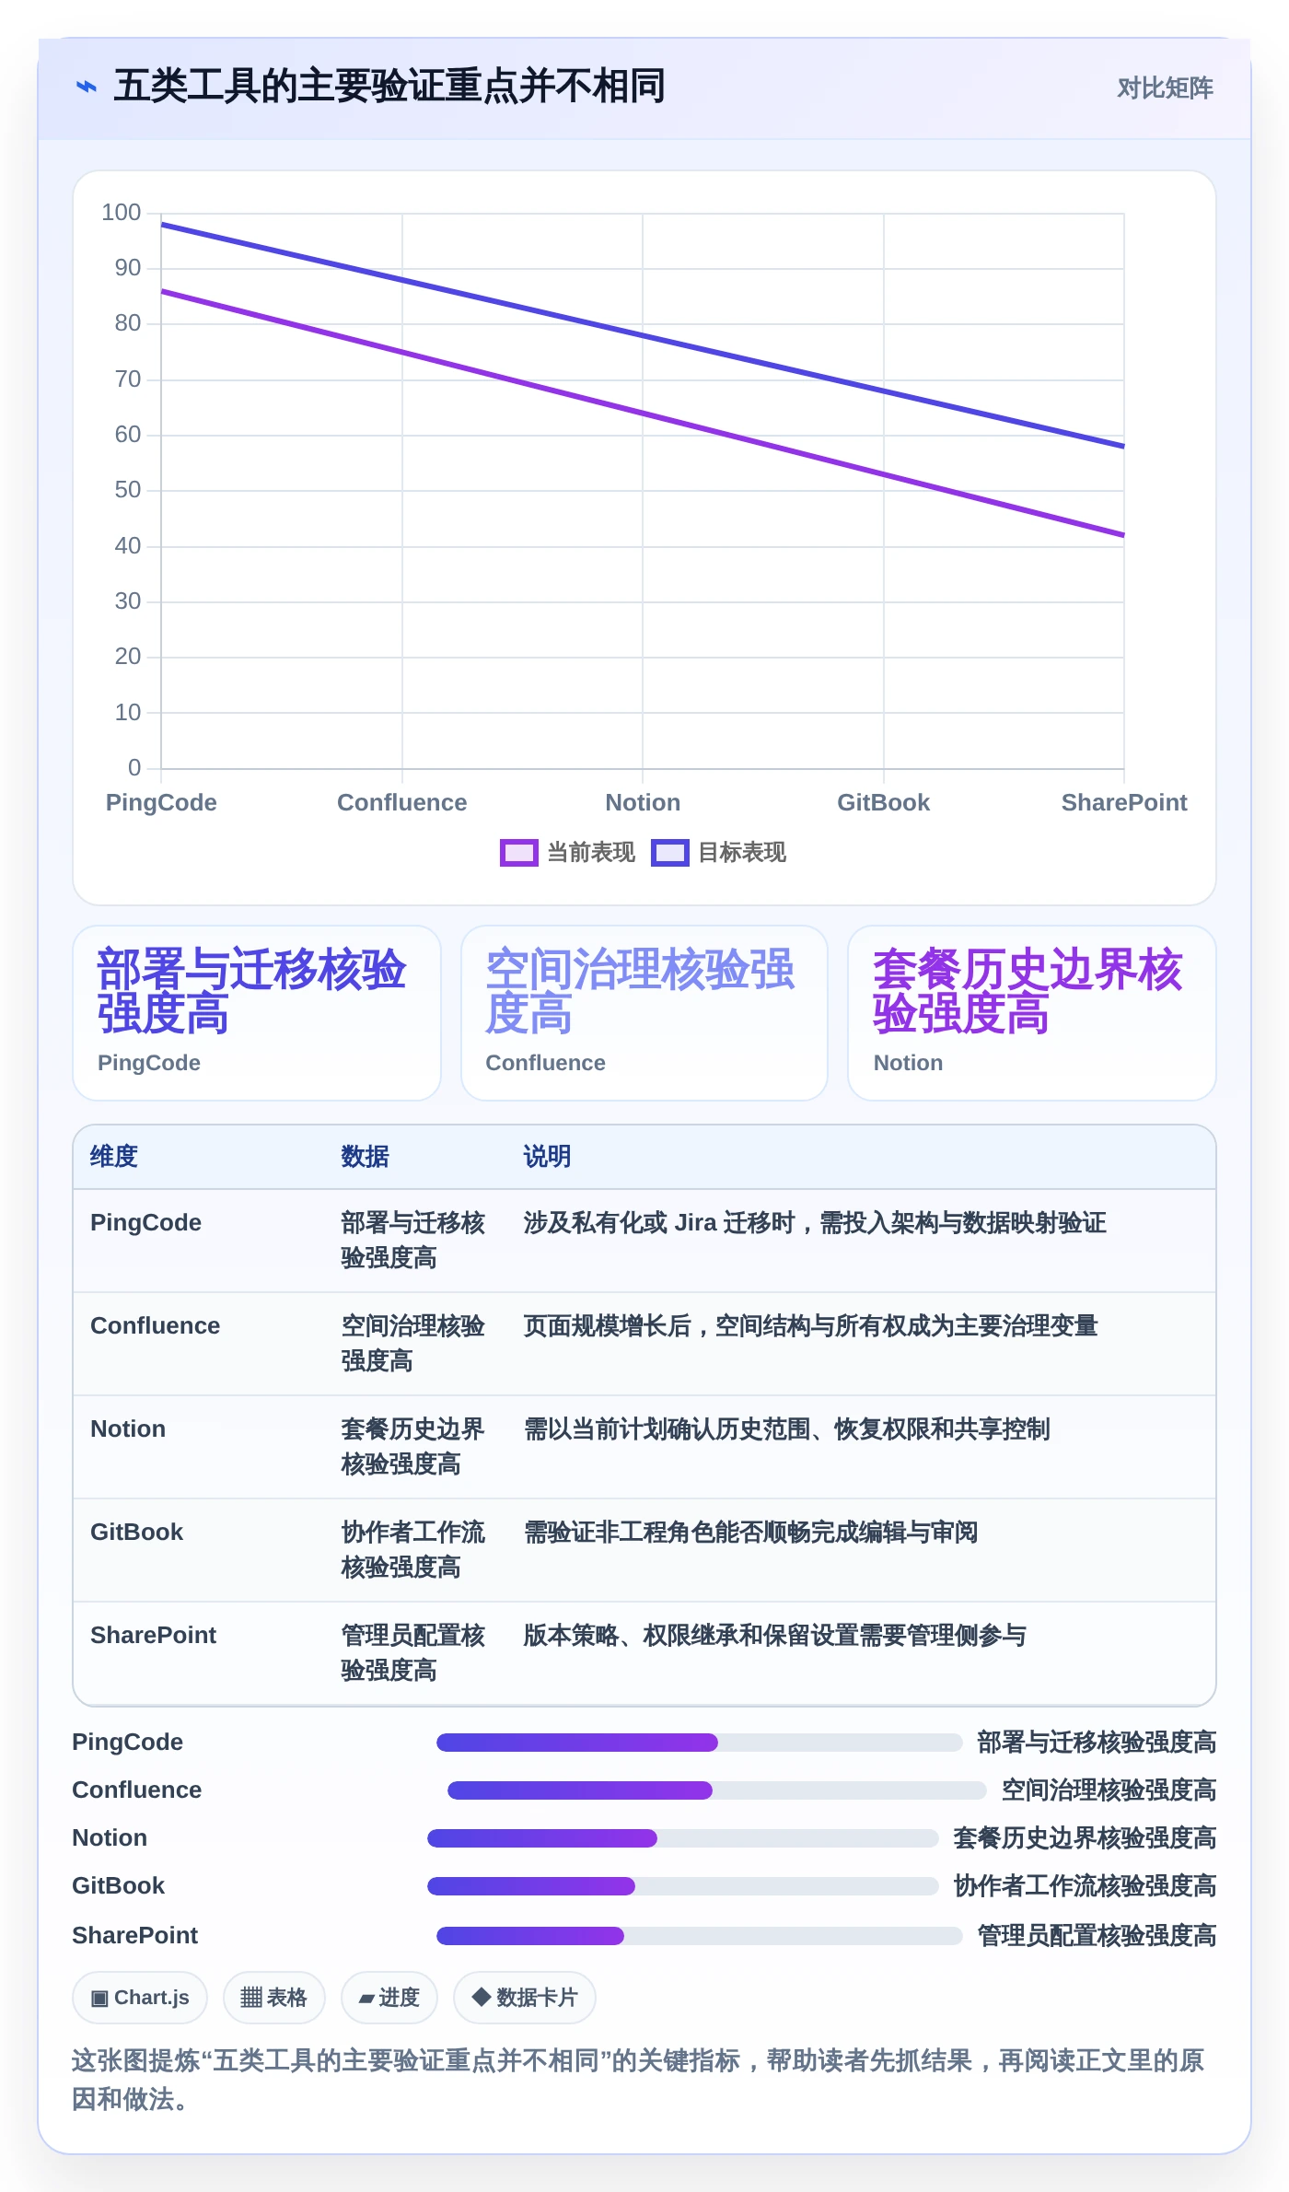Open the 空间治理核验强度高 Confluence card
1289x2192 pixels.
[x=644, y=1013]
